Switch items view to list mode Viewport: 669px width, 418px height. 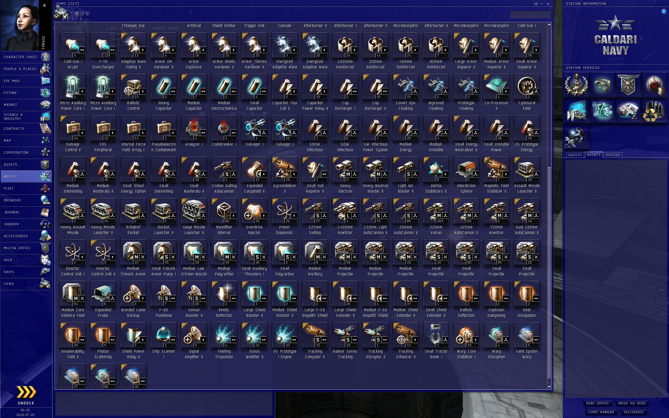tap(87, 14)
